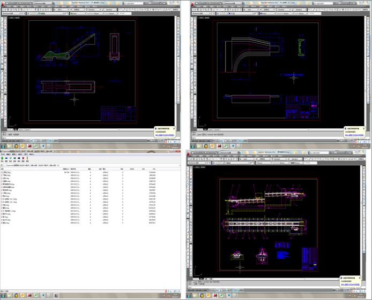Click the balloon link in top-left AutoCAD window

165,135
